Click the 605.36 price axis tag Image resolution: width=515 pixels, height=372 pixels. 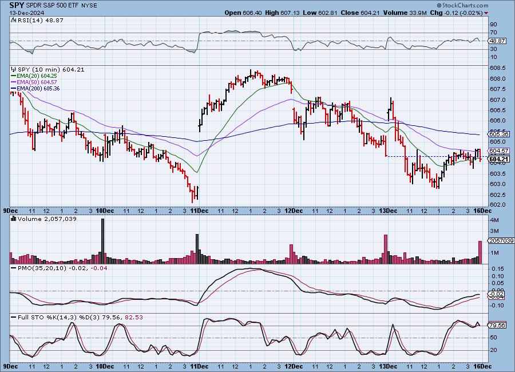pos(498,134)
